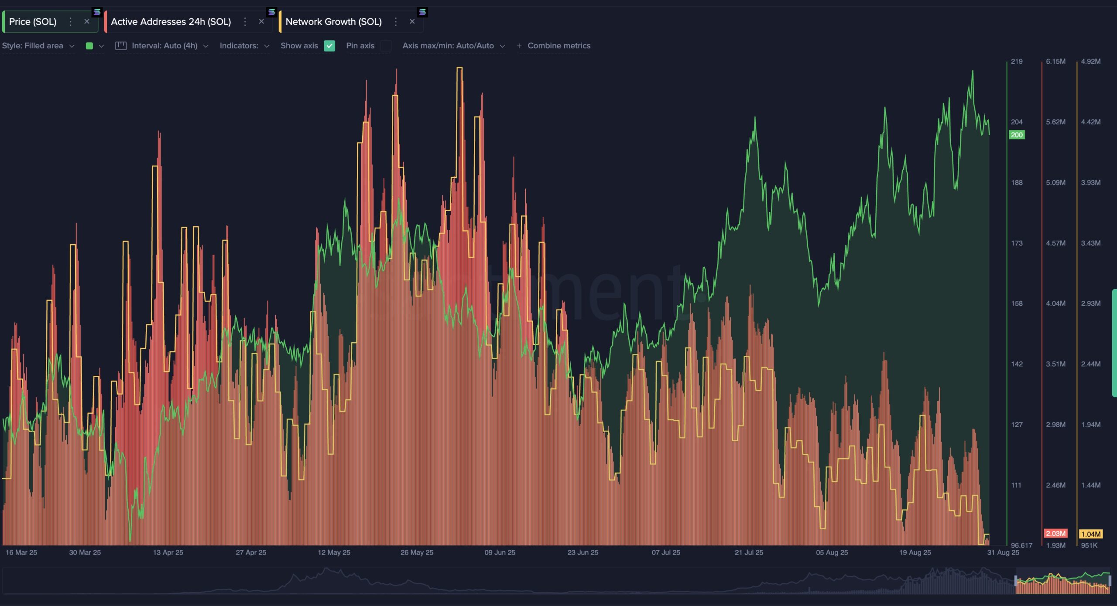Enable the Pin axis checkbox
The width and height of the screenshot is (1117, 606).
tap(386, 45)
